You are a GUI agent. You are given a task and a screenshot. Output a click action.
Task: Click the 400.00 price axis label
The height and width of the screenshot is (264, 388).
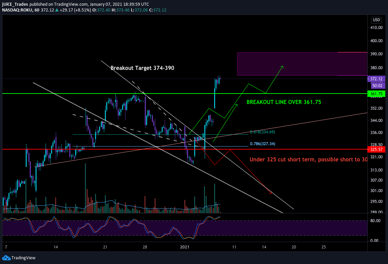click(x=376, y=41)
